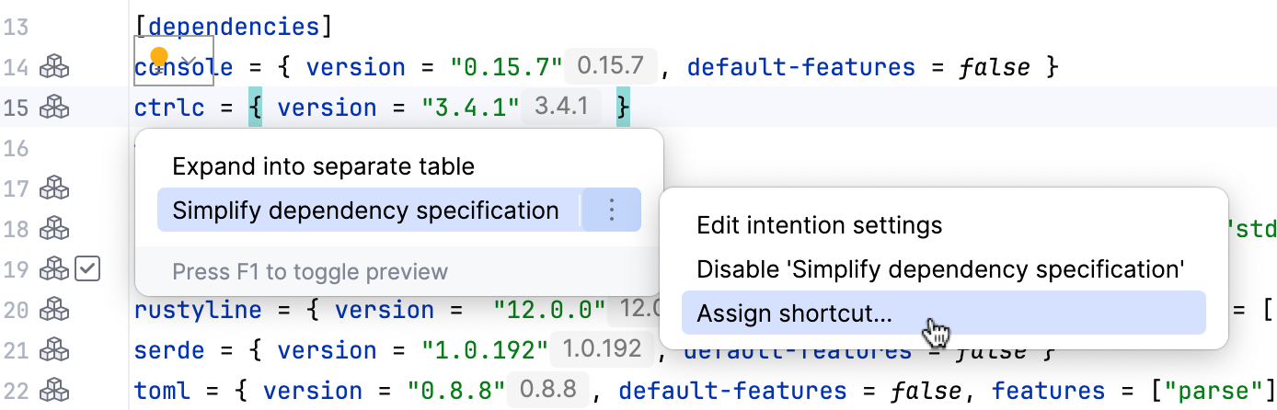Click the crate gutter icon on line 21

(x=54, y=350)
